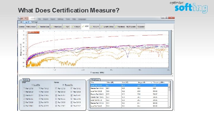214x120 pixels.
Task: Click chart vertical scrollbar down arrow
Action: pos(173,73)
